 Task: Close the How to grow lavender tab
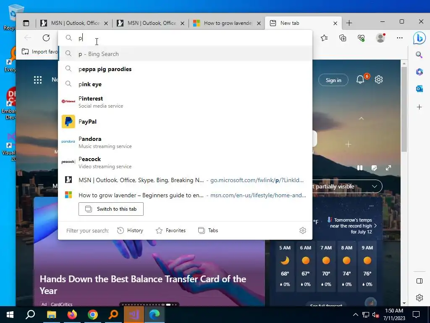(259, 24)
